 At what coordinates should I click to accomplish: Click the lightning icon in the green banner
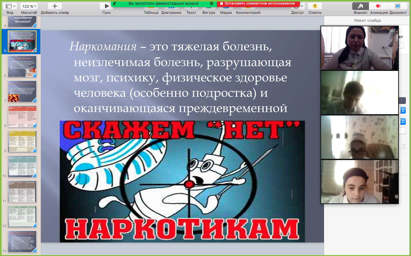click(115, 3)
